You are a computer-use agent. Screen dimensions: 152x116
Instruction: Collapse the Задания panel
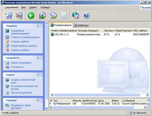39,26
